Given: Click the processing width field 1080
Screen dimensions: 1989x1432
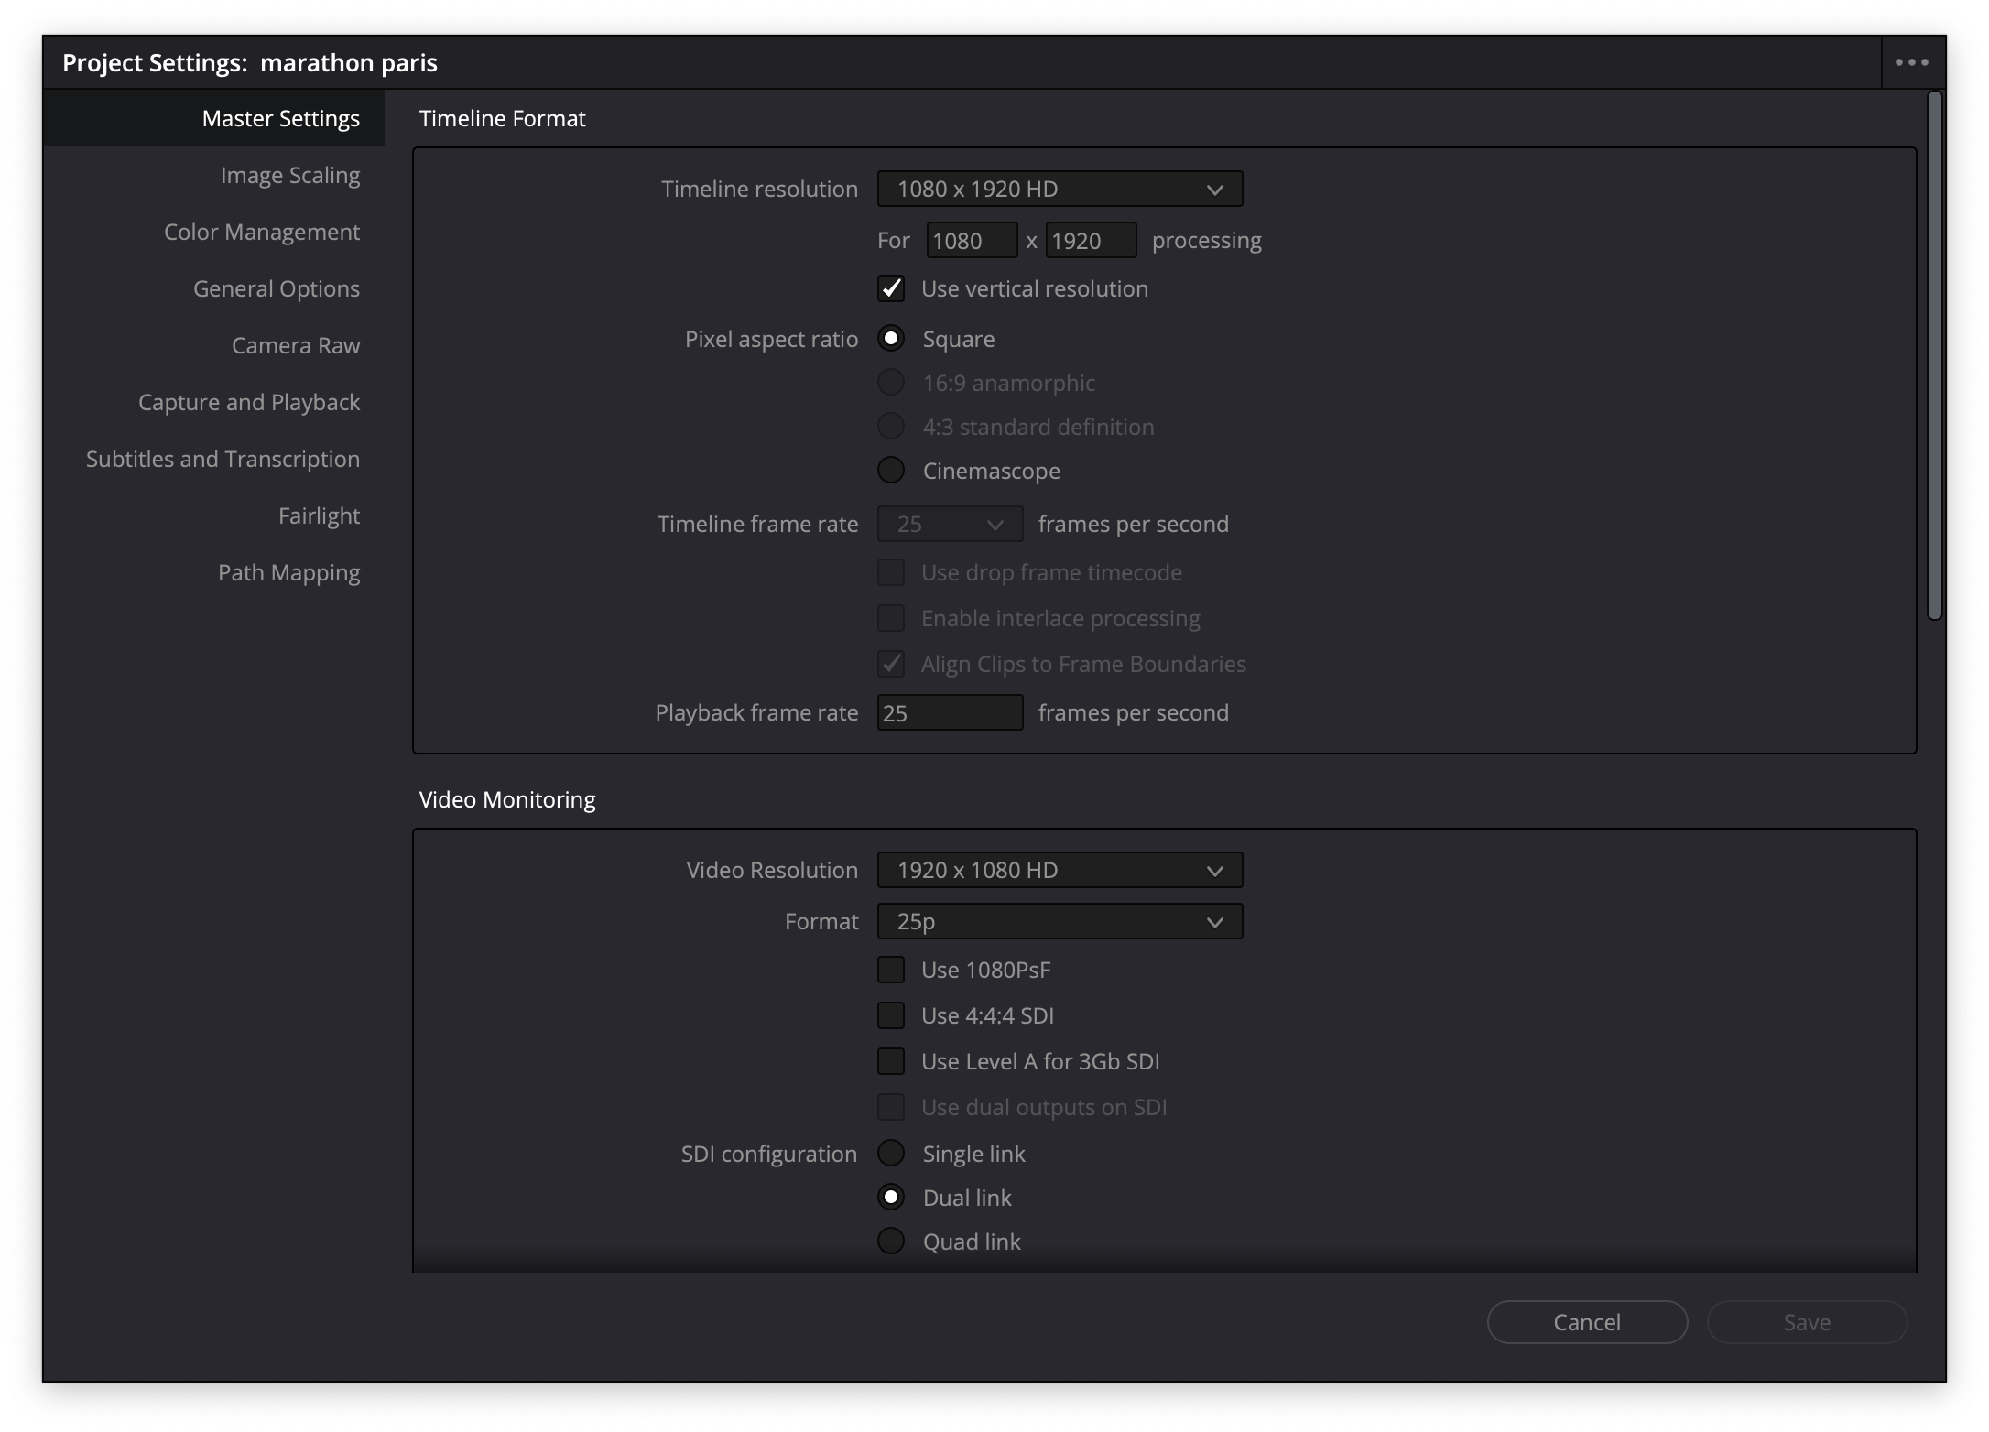Looking at the screenshot, I should [x=972, y=240].
